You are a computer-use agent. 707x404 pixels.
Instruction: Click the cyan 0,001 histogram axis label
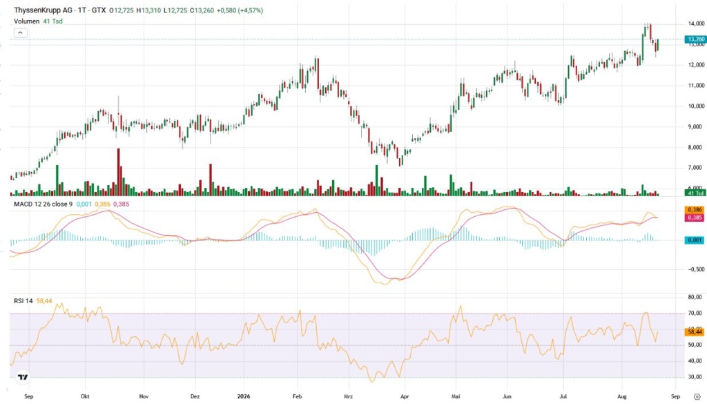tap(695, 240)
